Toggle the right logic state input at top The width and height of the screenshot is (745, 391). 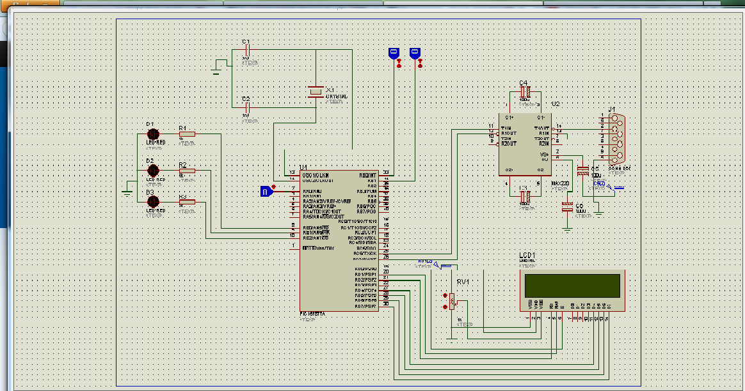(x=415, y=52)
